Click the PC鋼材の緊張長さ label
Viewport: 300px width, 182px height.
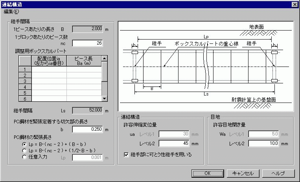(33, 137)
